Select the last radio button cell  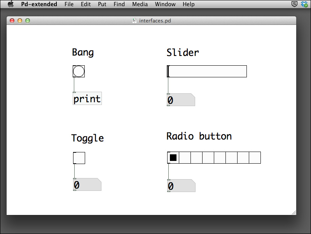coord(255,157)
